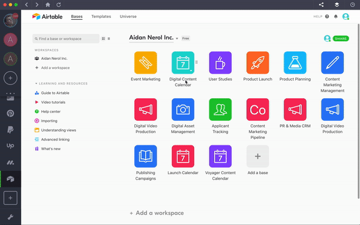Open the Content Marketing Pipeline base
Image resolution: width=360 pixels, height=225 pixels.
tap(257, 110)
